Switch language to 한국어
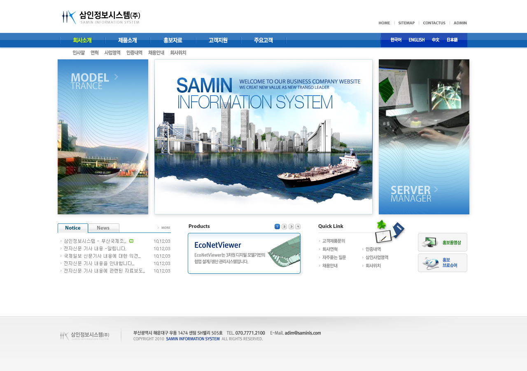This screenshot has width=527, height=371. [396, 40]
